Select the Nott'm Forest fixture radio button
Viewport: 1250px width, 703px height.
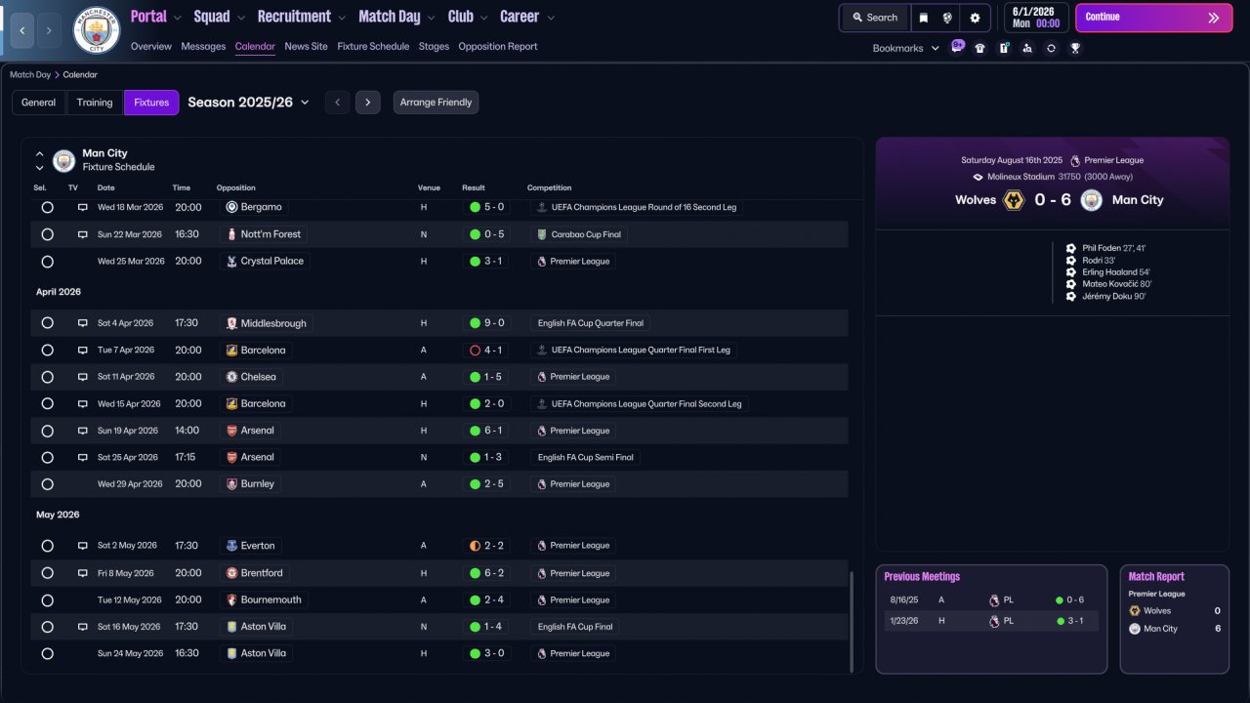click(x=47, y=234)
